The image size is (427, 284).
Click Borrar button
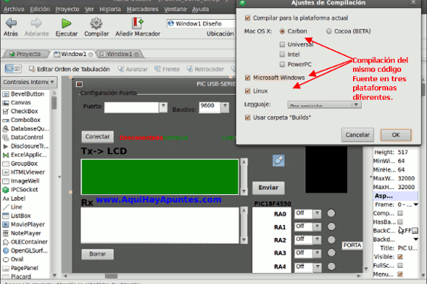pyautogui.click(x=97, y=254)
